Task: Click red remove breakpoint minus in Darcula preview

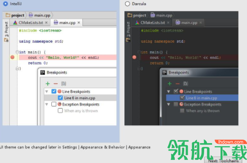Action: click(x=178, y=84)
